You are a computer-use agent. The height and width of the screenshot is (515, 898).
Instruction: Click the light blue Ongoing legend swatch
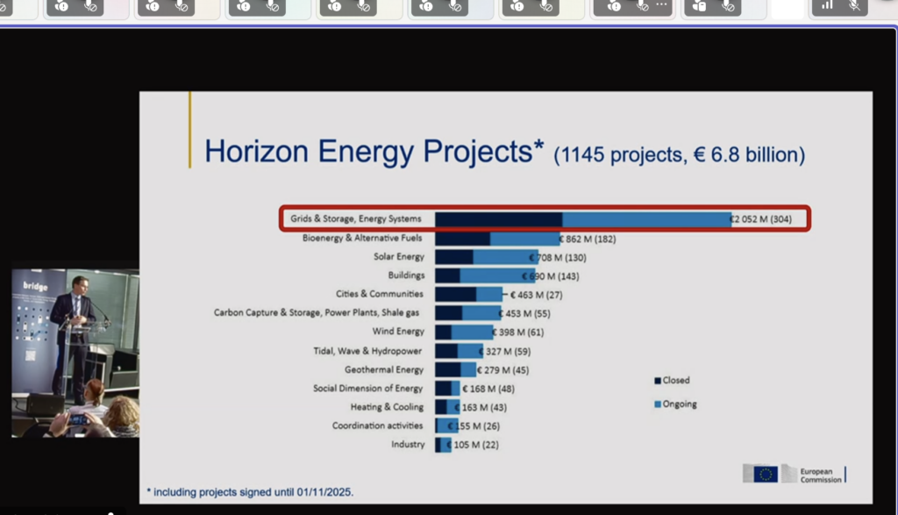(657, 404)
